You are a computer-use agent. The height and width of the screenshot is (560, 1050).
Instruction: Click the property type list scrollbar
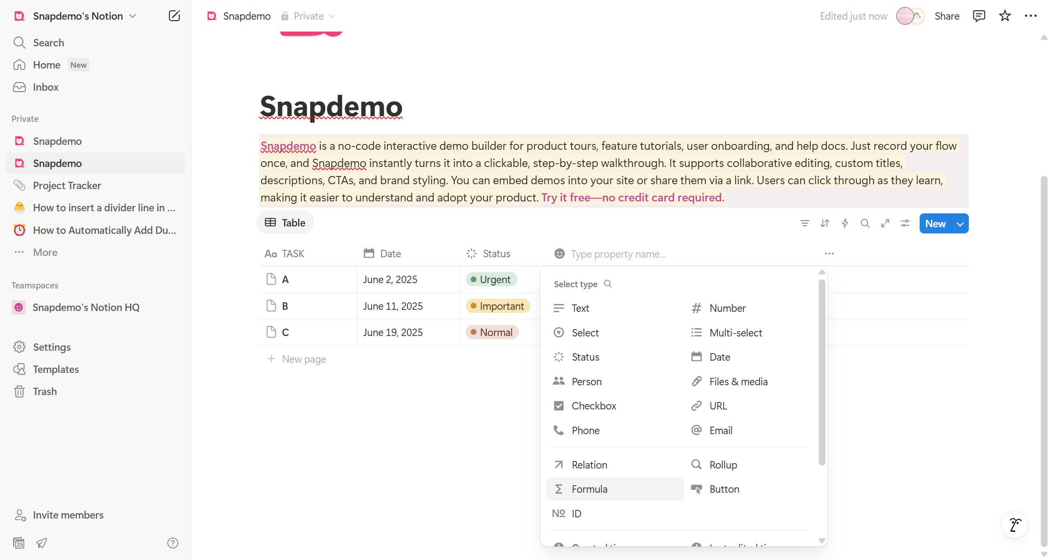pos(822,372)
